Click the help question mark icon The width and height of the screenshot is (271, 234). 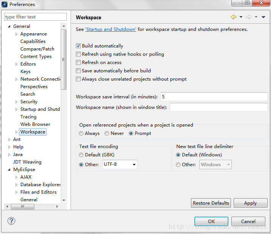[11, 221]
